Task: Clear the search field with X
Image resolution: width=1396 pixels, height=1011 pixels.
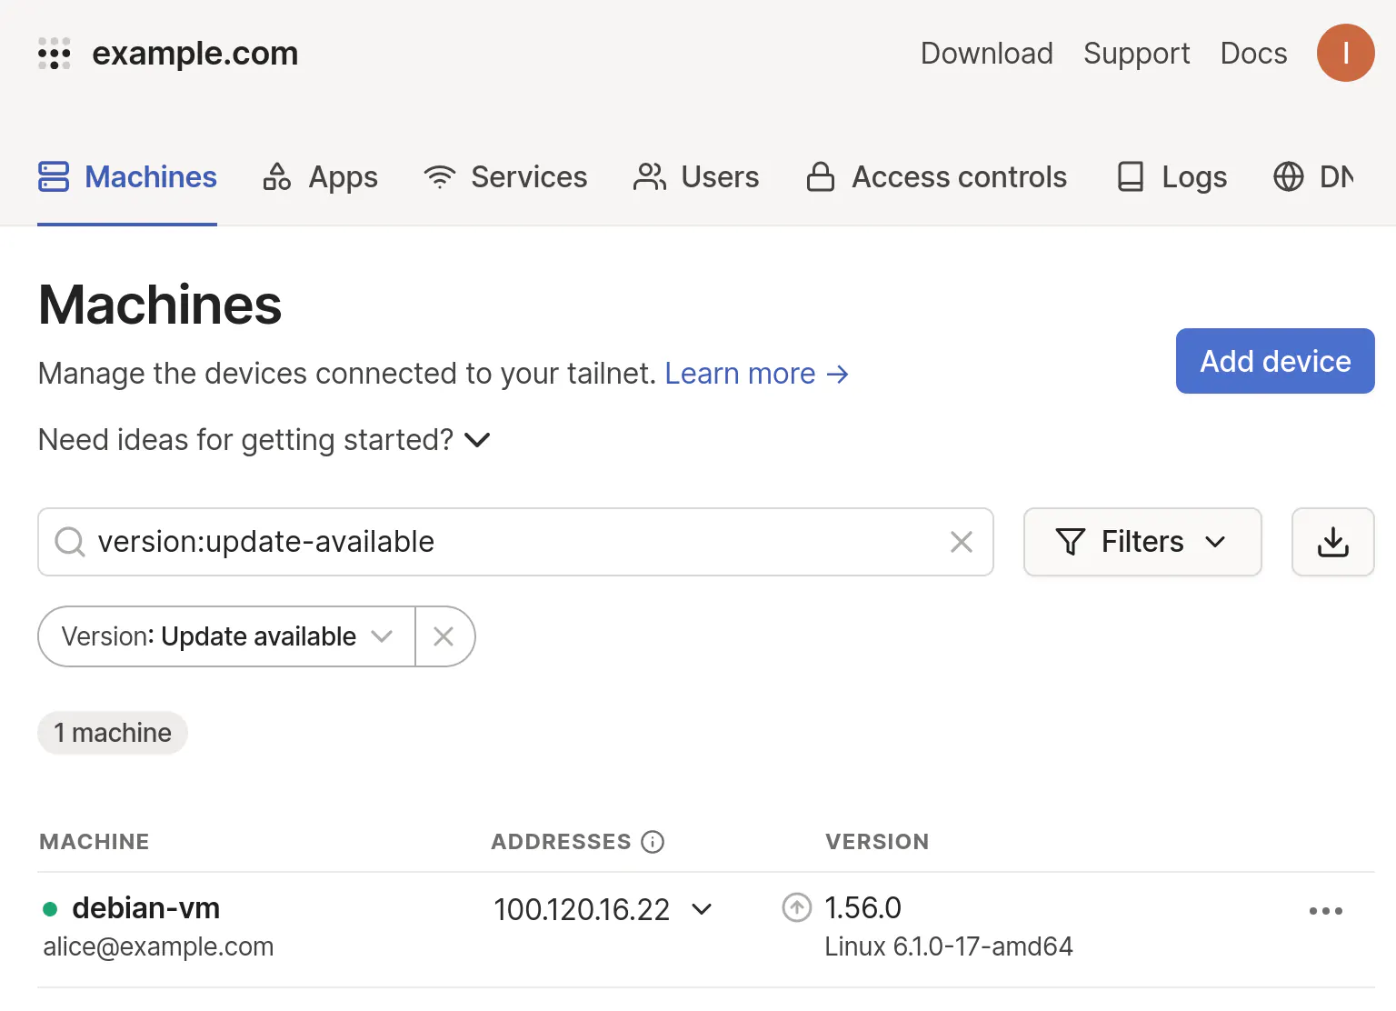Action: point(961,542)
